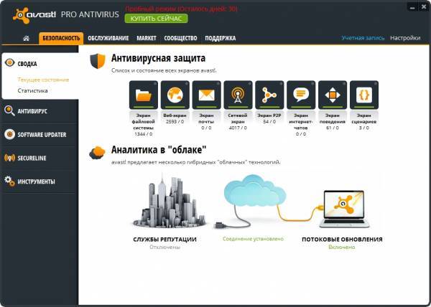The height and width of the screenshot is (307, 431).
Task: Select Статистика in sidebar
Action: pos(33,90)
